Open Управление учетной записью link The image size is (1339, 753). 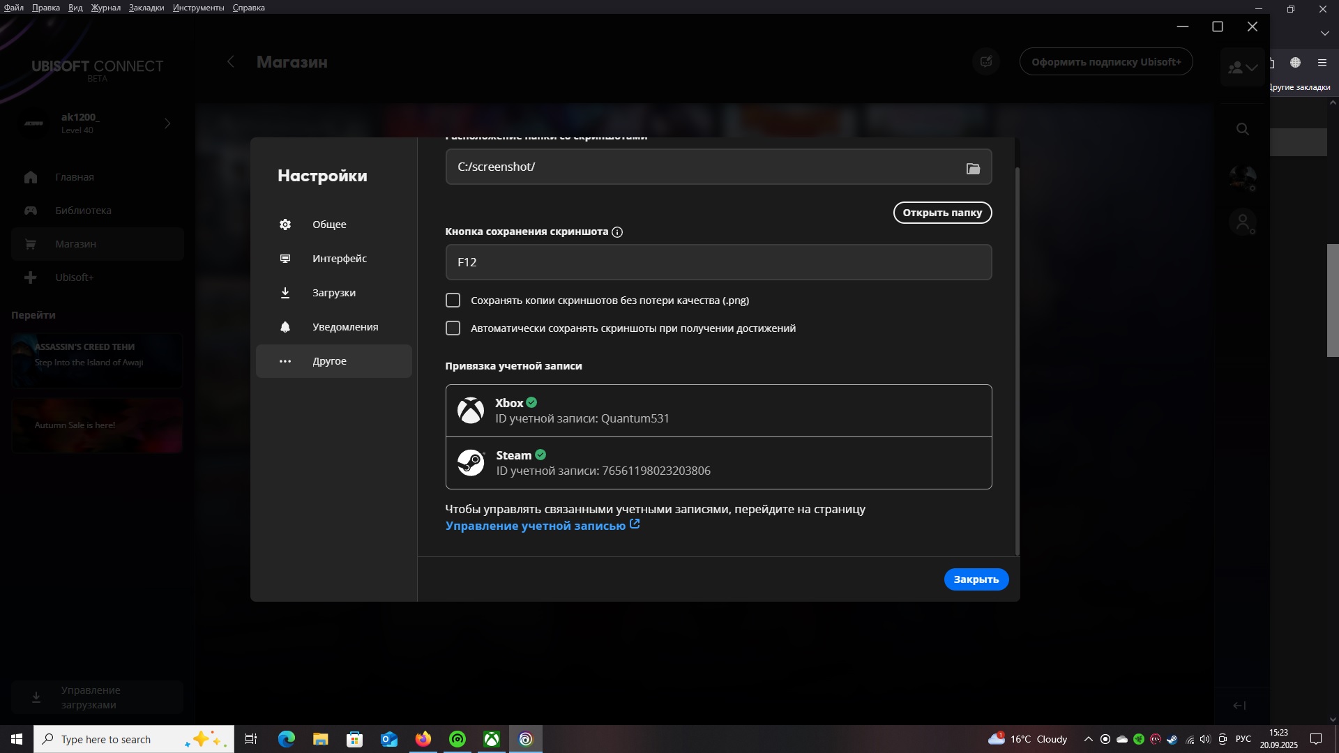pyautogui.click(x=536, y=526)
